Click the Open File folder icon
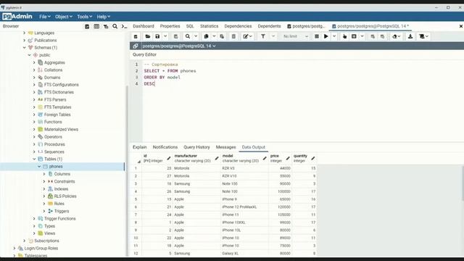Screen dimensions: 464x261 pyautogui.click(x=148, y=36)
